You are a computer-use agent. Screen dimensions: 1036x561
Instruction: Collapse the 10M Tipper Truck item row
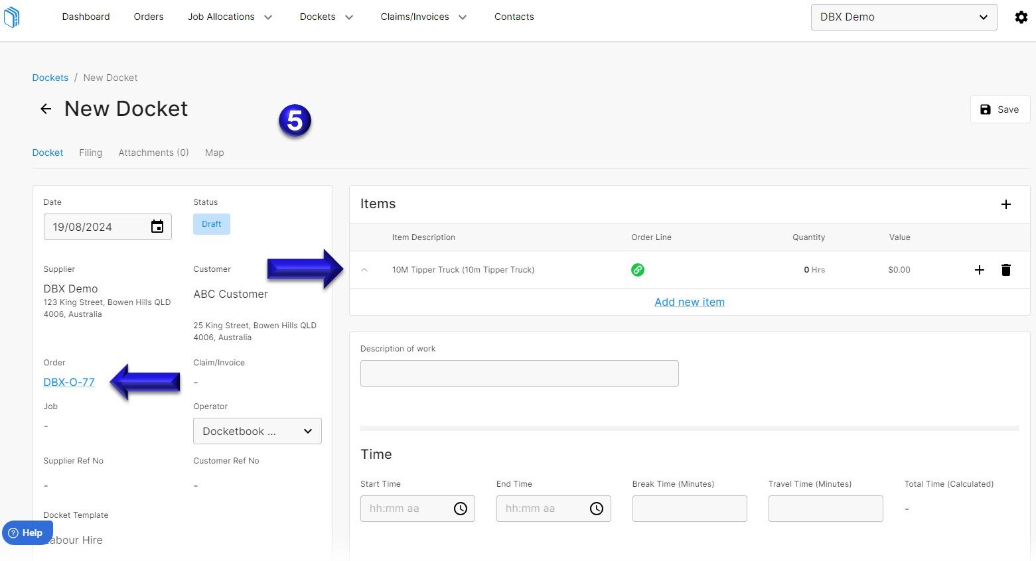364,270
